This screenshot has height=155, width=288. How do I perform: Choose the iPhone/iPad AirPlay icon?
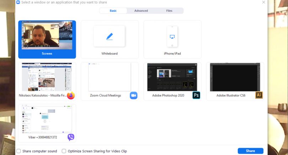coord(172,37)
